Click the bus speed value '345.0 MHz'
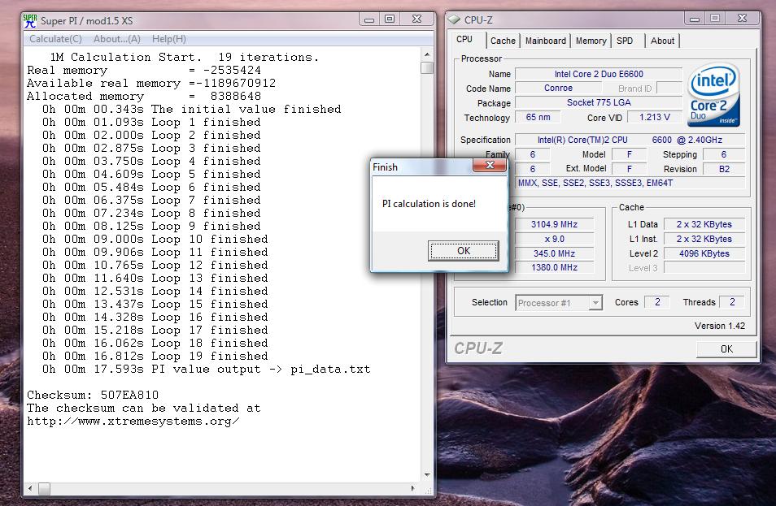Screen dimensions: 776x506 click(554, 253)
